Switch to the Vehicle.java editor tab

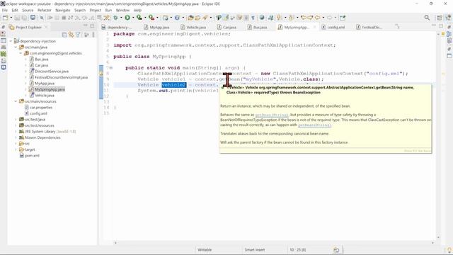[x=193, y=27]
